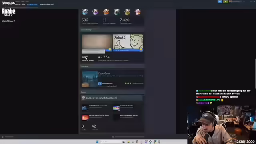
Task: Click the orange badge icon in badge row
Action: pyautogui.click(x=106, y=12)
